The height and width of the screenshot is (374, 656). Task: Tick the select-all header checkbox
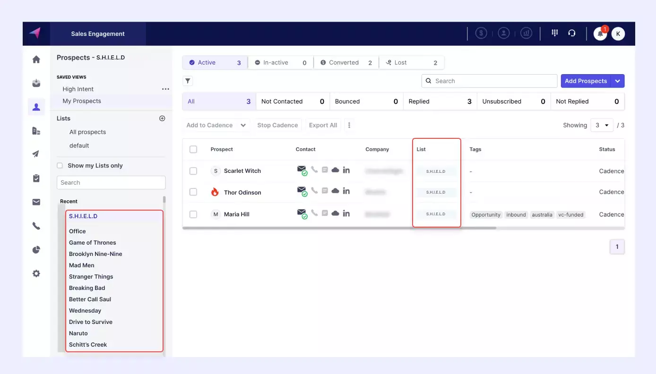tap(193, 149)
